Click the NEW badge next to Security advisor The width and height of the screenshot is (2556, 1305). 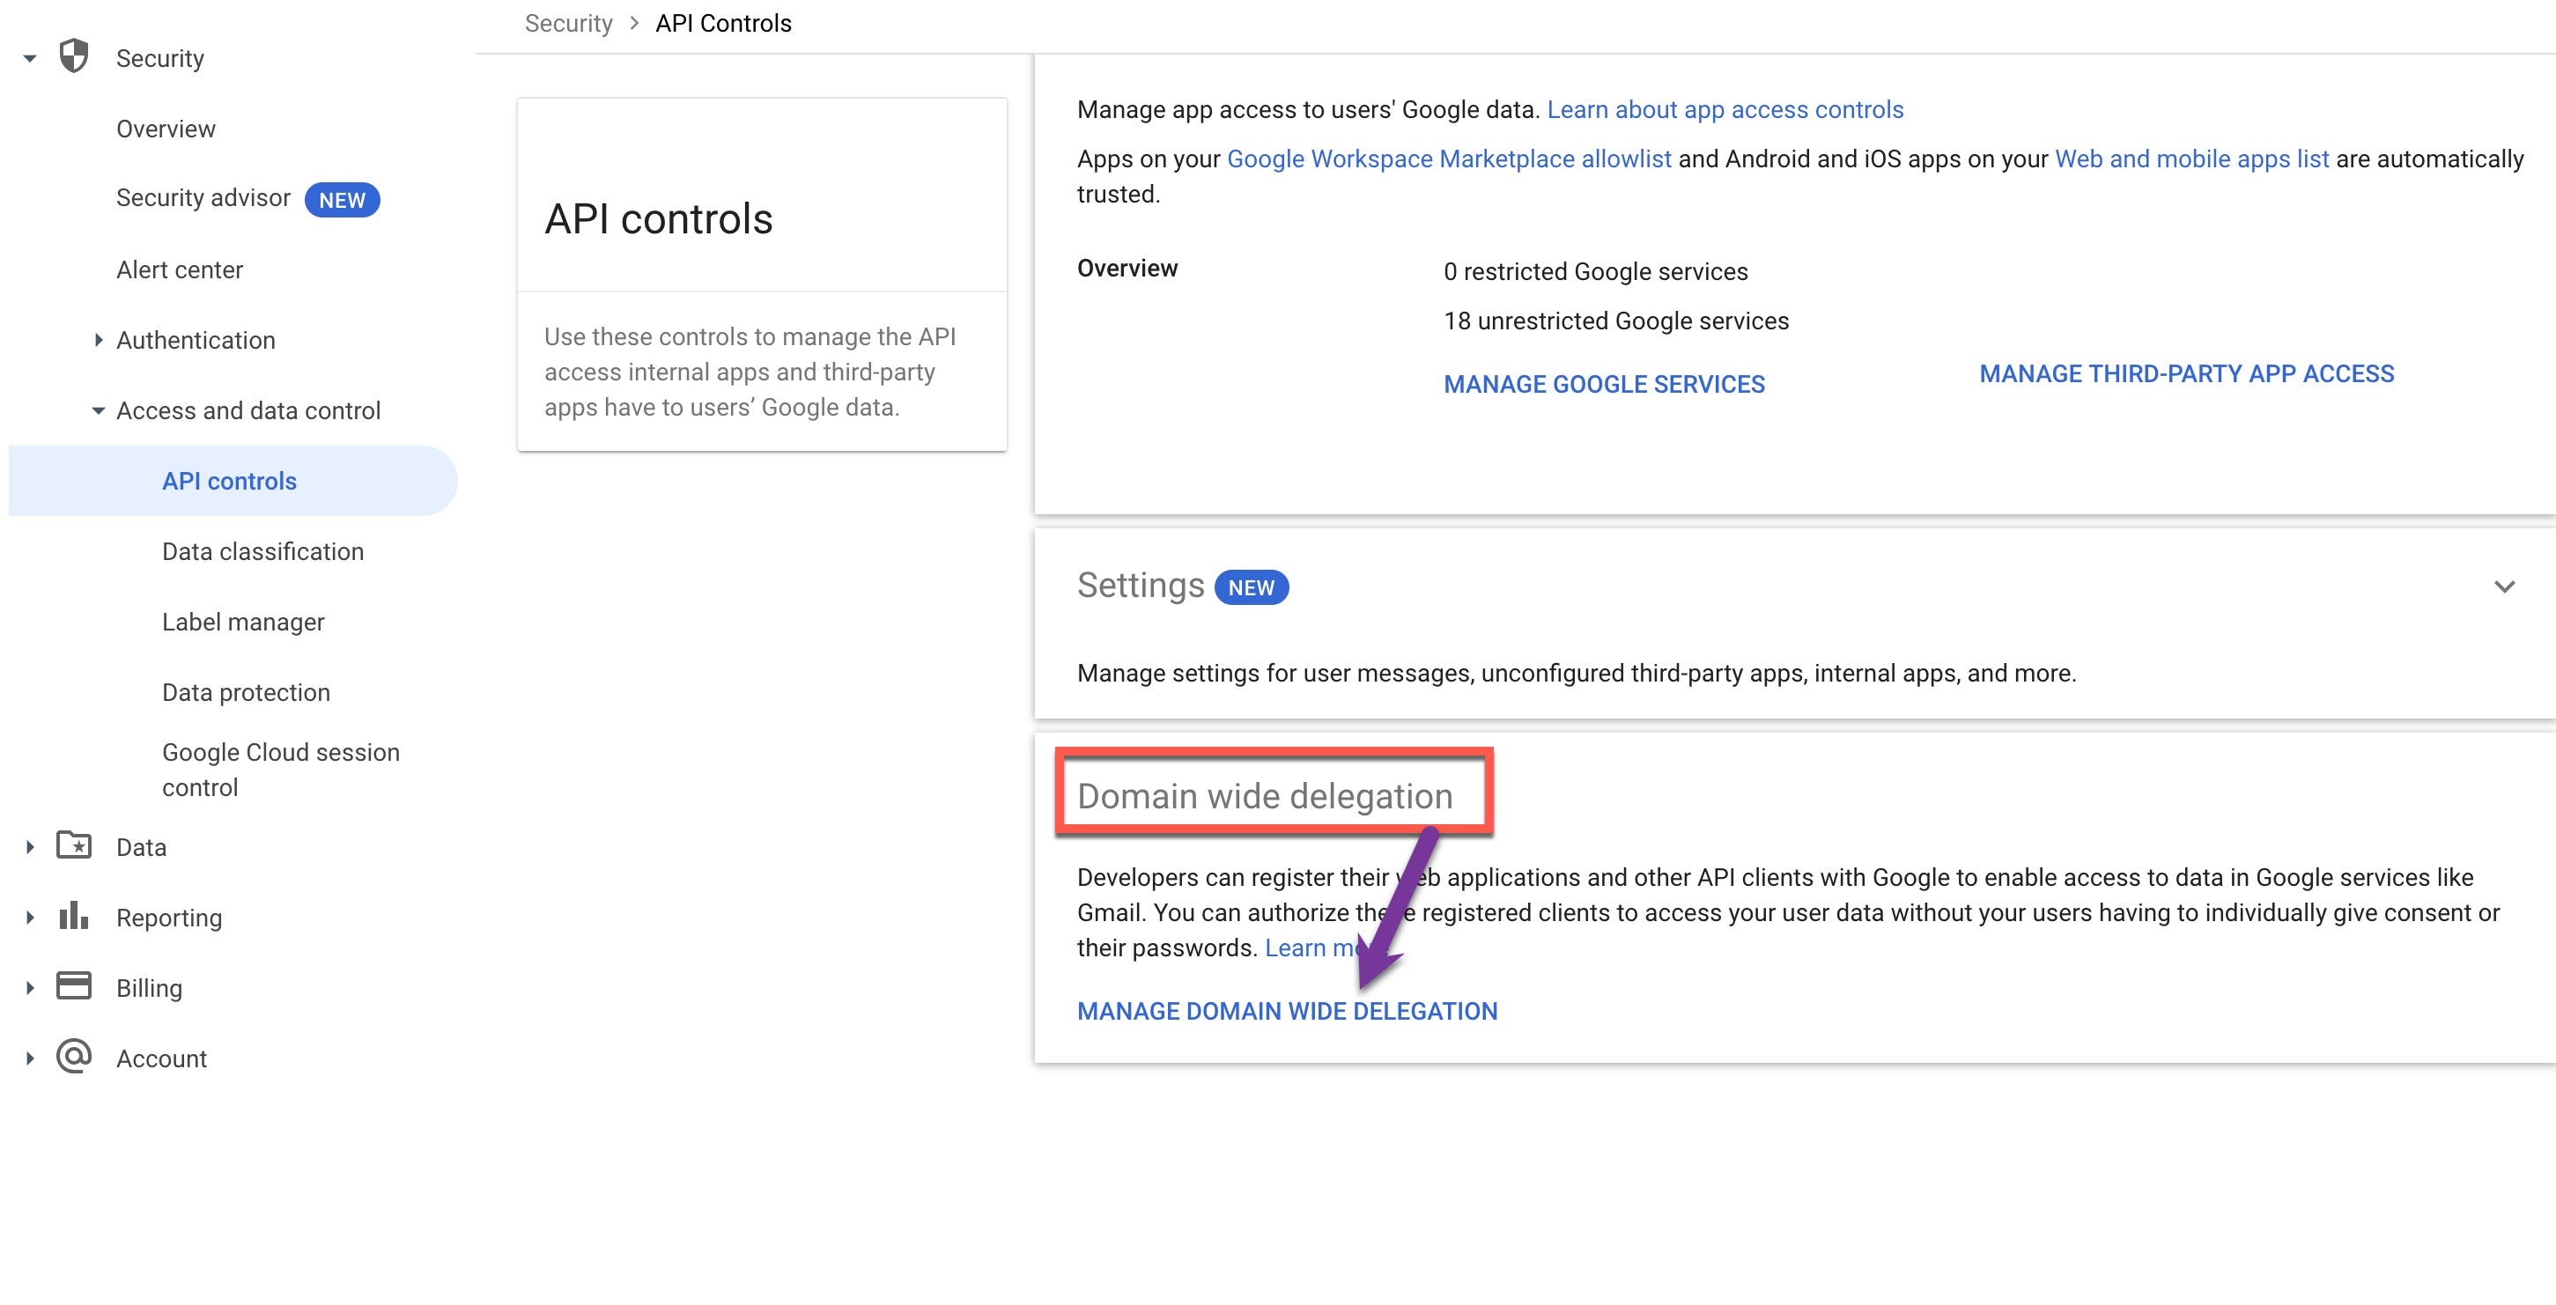(x=342, y=199)
